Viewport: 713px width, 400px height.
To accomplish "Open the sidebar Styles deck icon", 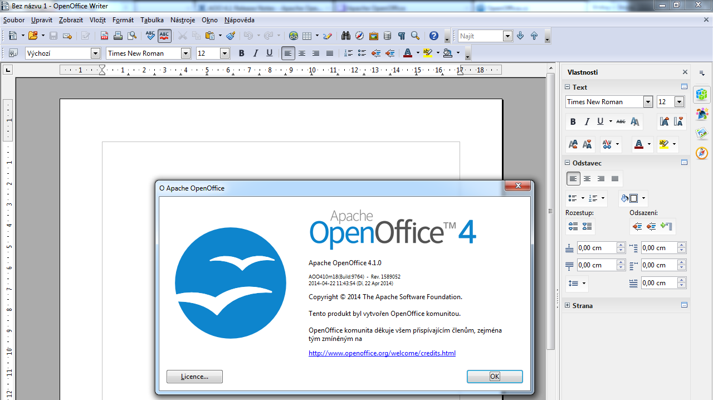I will [702, 114].
